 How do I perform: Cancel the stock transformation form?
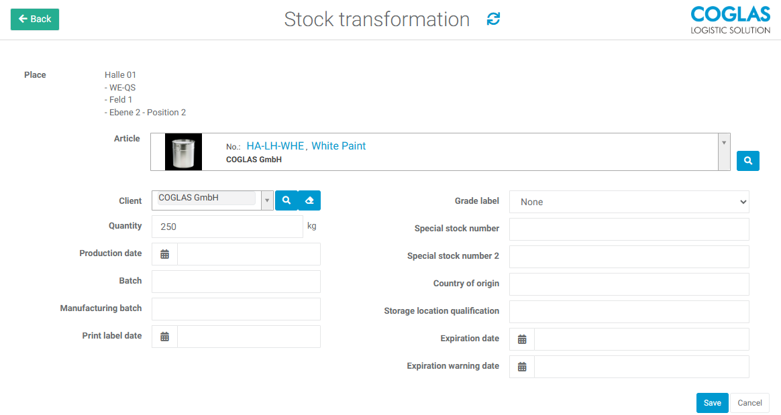[749, 403]
